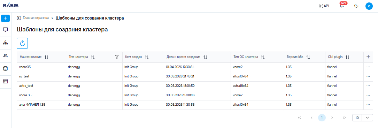Screen dimensions: 378x128
Task: Open the network hierarchy sidebar icon
Action: [x=5, y=43]
